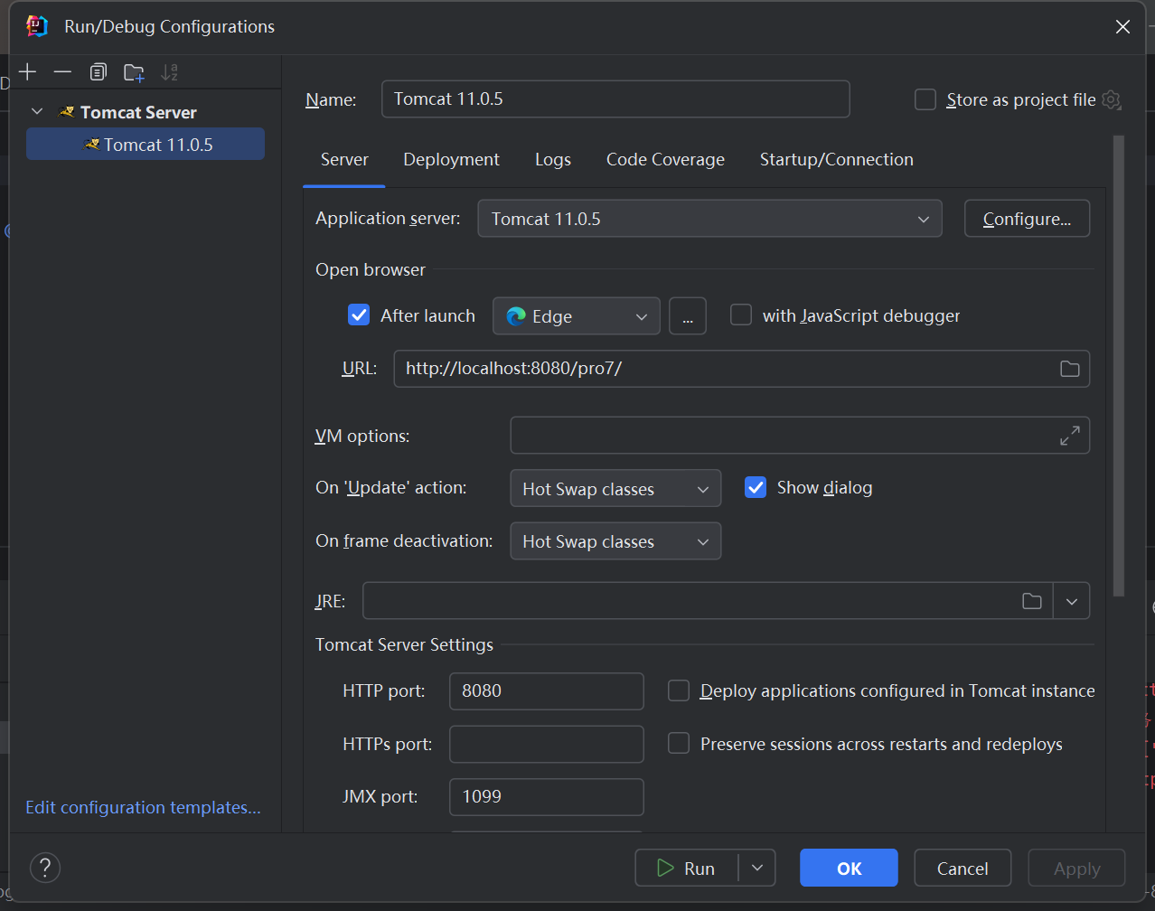
Task: Click the Apply button
Action: coord(1077,869)
